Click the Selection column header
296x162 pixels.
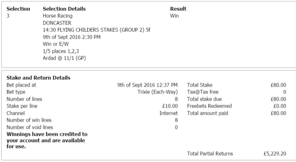coord(18,9)
